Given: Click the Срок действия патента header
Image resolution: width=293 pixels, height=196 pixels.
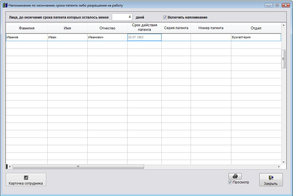Looking at the screenshot, I should 144,27.
